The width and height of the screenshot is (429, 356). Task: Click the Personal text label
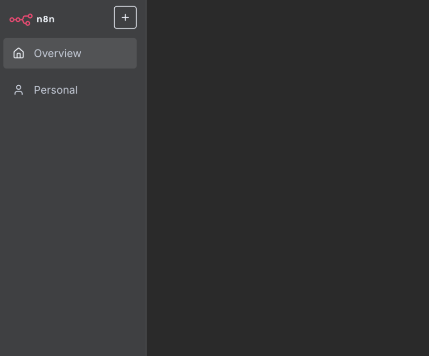tap(56, 90)
